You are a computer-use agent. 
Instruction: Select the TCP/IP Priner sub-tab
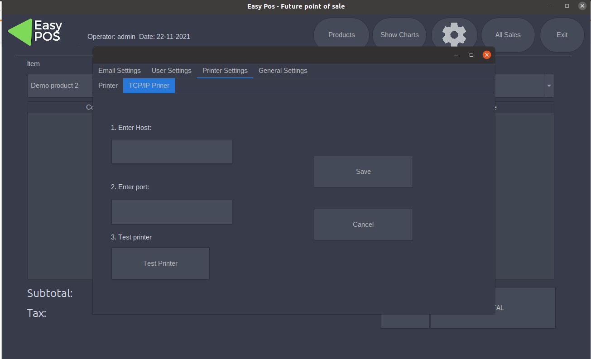149,86
